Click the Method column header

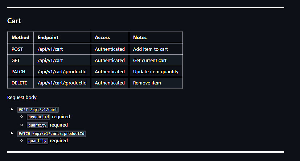click(x=20, y=37)
